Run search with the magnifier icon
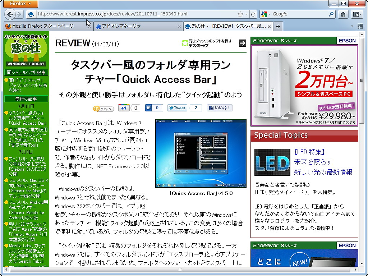The image size is (368, 276). click(x=331, y=14)
